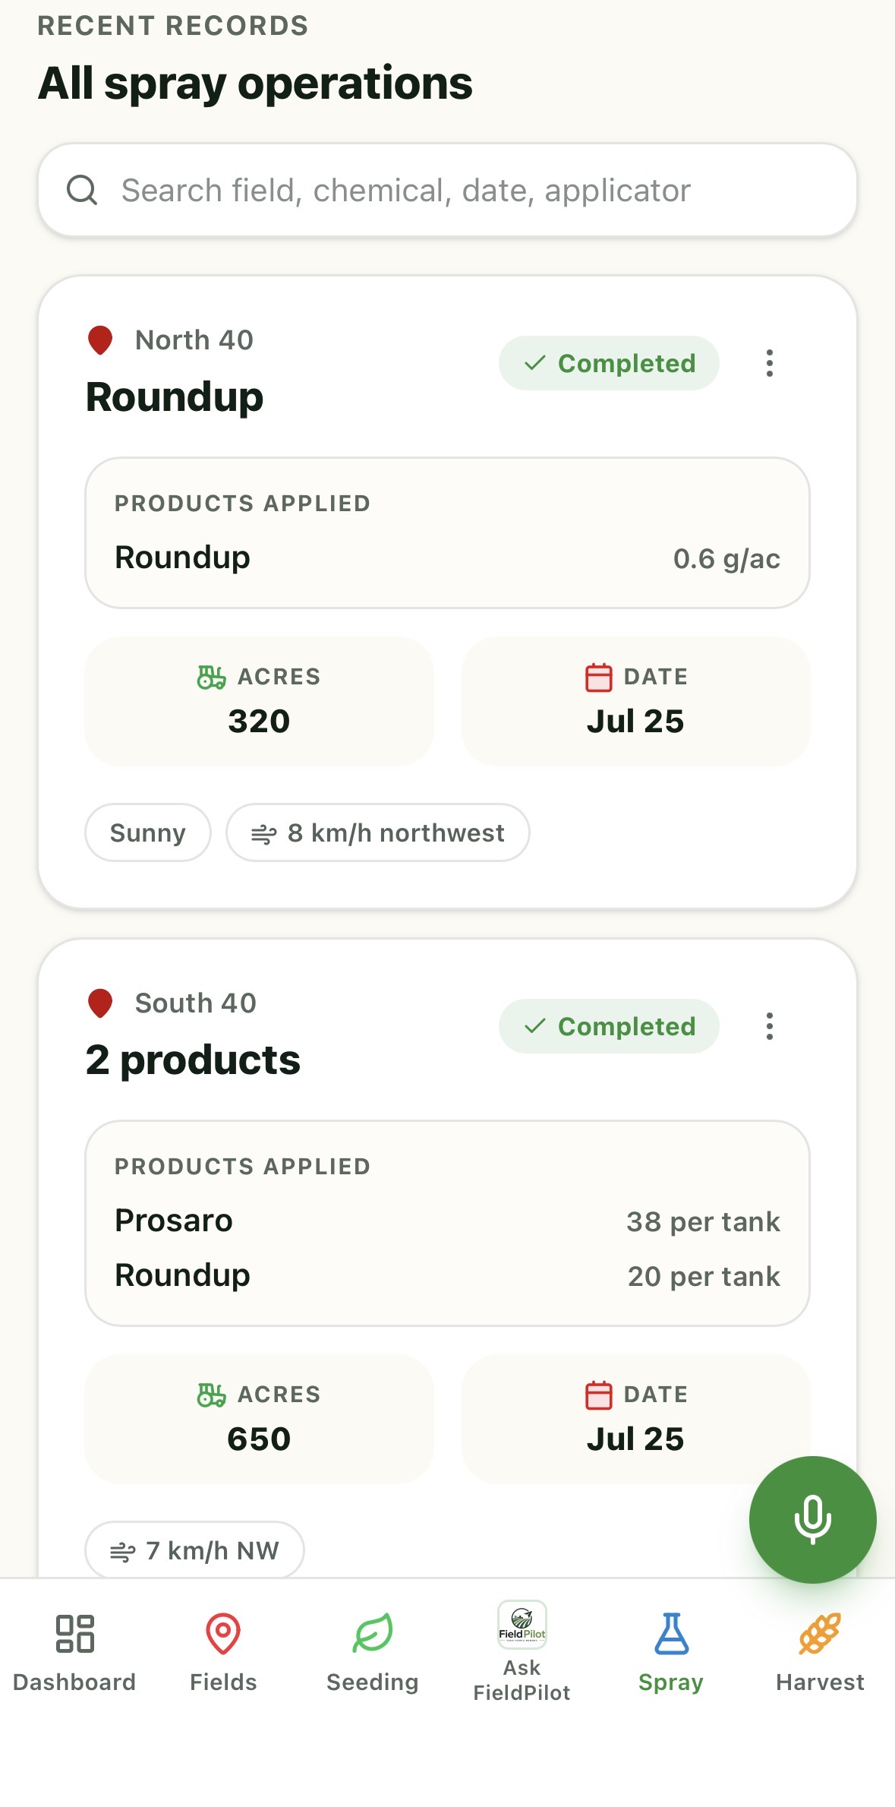895x1807 pixels.
Task: Open the North 40 record's three-dot menu
Action: pyautogui.click(x=770, y=363)
